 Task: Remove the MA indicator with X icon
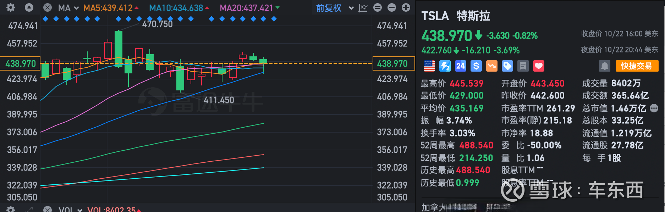[x=48, y=7]
